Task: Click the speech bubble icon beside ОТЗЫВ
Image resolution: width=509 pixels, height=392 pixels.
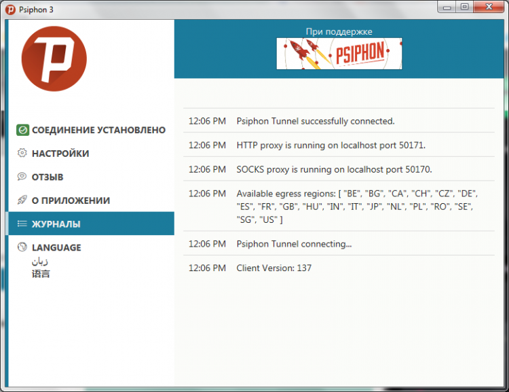Action: (x=22, y=177)
